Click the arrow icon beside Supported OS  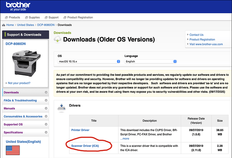46,124
